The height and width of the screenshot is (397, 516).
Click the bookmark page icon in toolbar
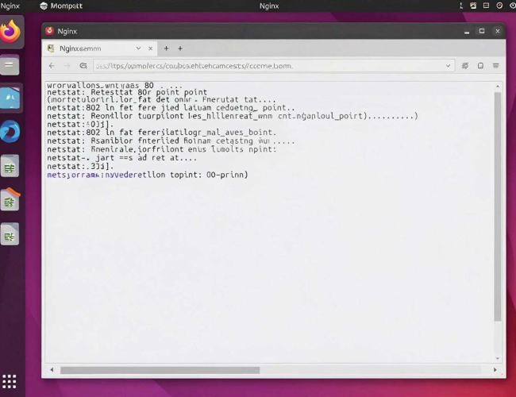point(480,66)
